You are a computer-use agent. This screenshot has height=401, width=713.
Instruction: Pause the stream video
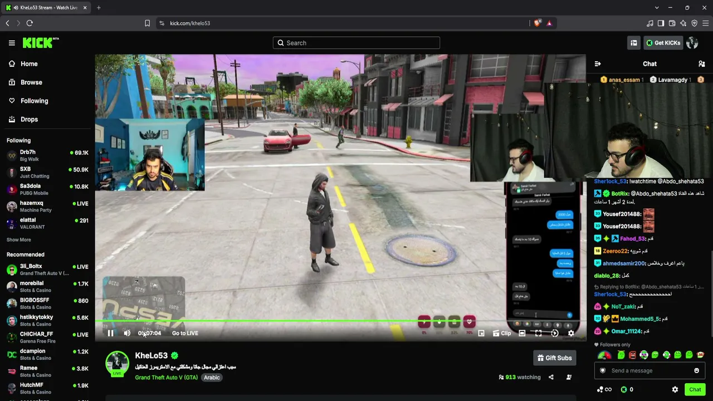tap(110, 333)
